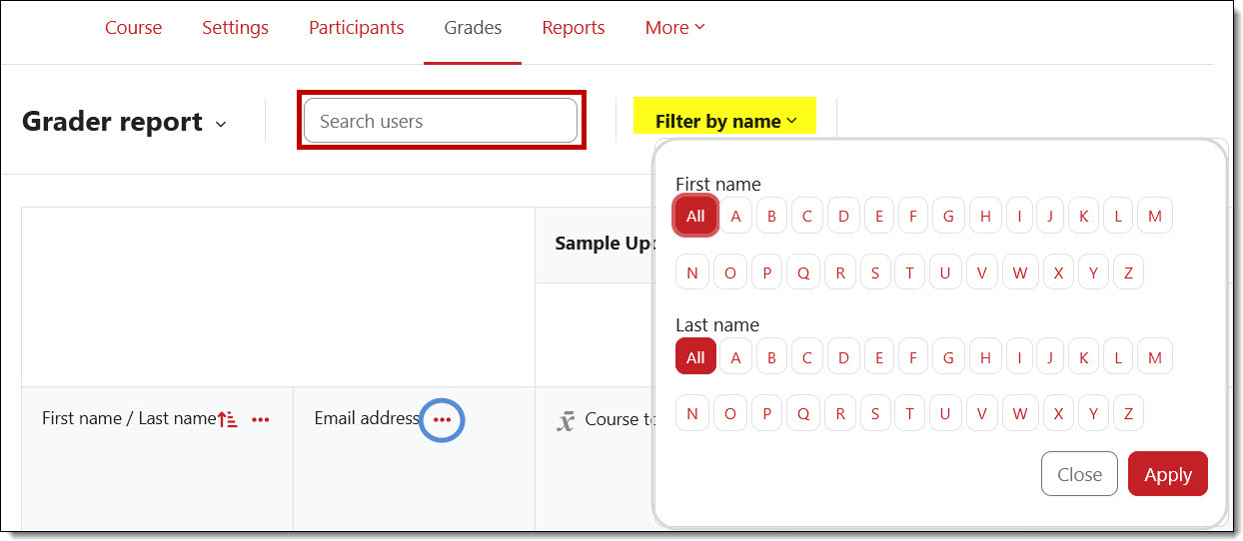Select 'All' under First name filter
Viewport: 1243px width, 541px height.
click(695, 216)
